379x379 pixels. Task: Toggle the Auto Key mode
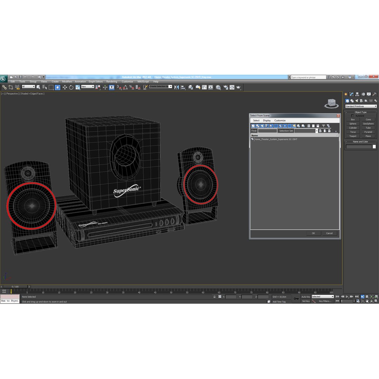click(x=306, y=297)
